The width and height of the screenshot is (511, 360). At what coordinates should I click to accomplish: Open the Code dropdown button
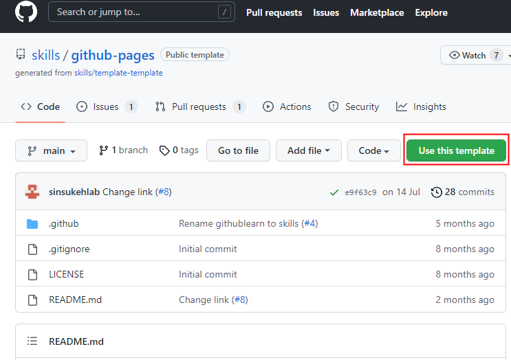pos(373,150)
